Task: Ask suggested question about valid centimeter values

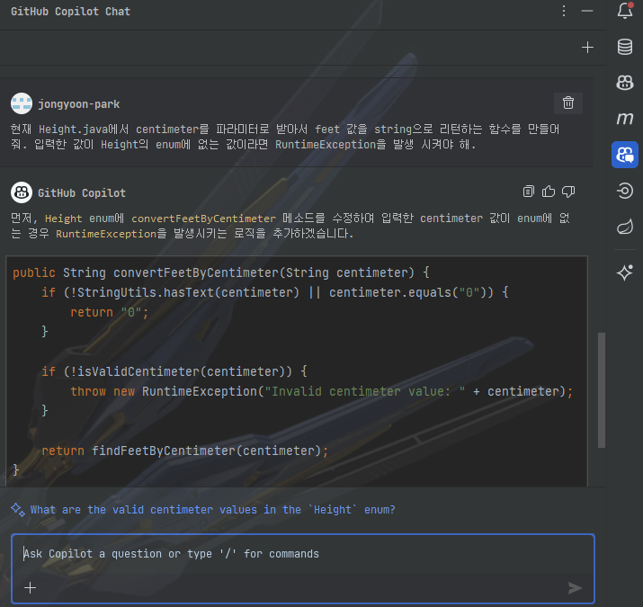Action: [213, 510]
